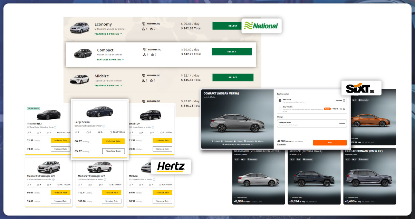Click the 5 Seats icon on Compact Nissan Versa panel

(213, 141)
